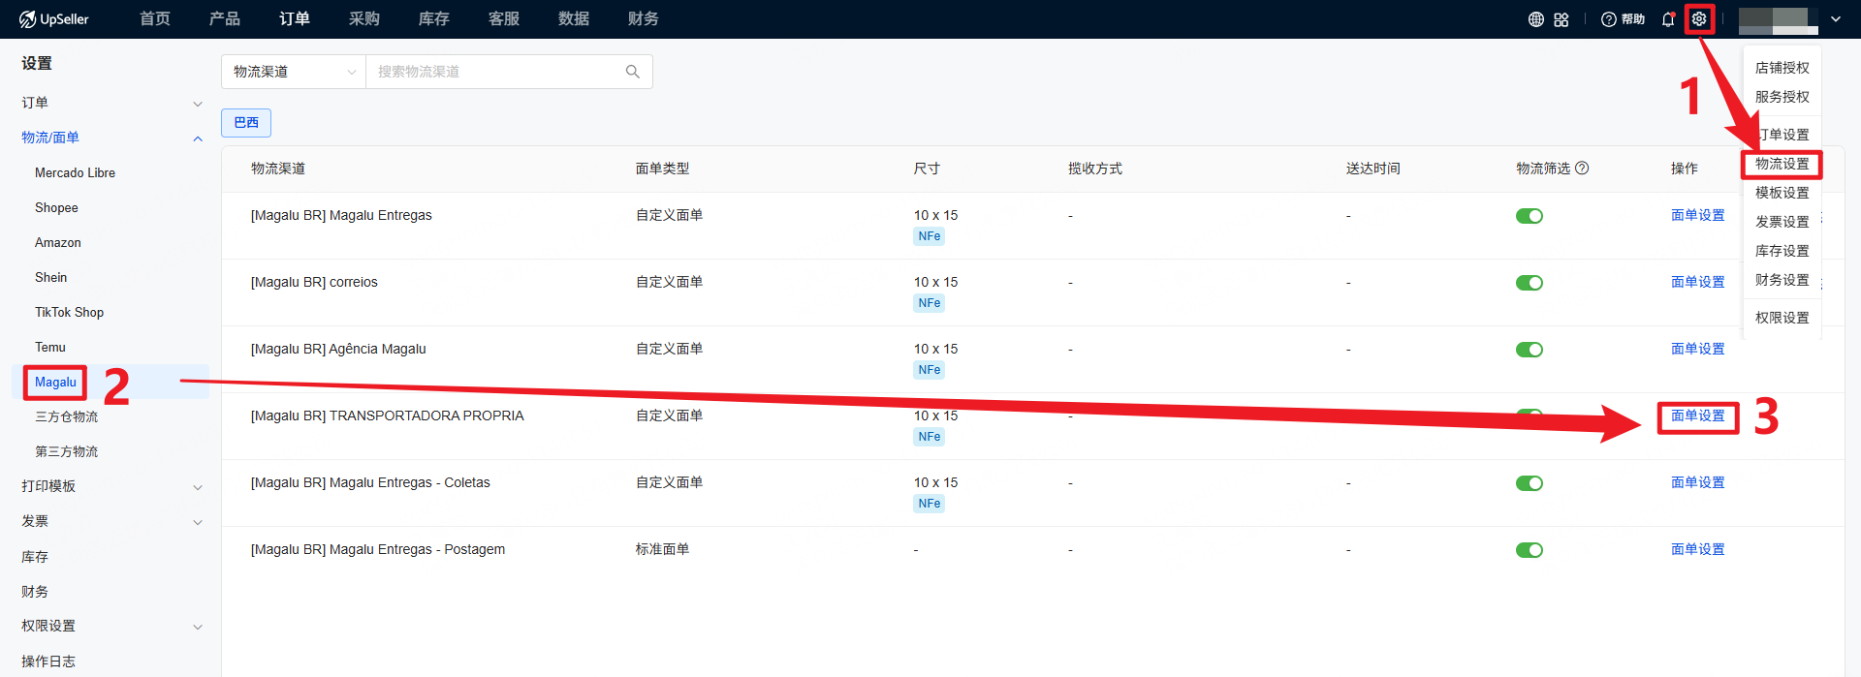Open the notification bell
The width and height of the screenshot is (1861, 677).
(1668, 19)
